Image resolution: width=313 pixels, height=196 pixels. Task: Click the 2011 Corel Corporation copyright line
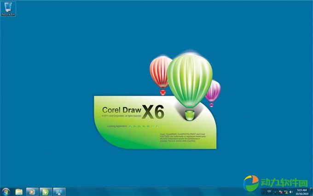(122, 116)
